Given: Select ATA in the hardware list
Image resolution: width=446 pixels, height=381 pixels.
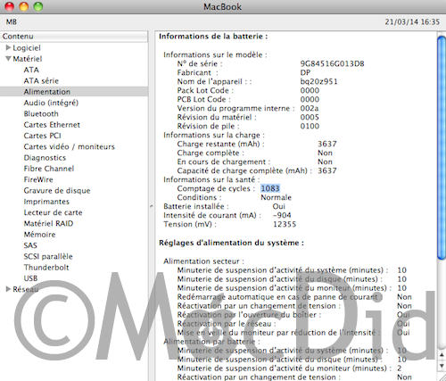Looking at the screenshot, I should (x=31, y=70).
